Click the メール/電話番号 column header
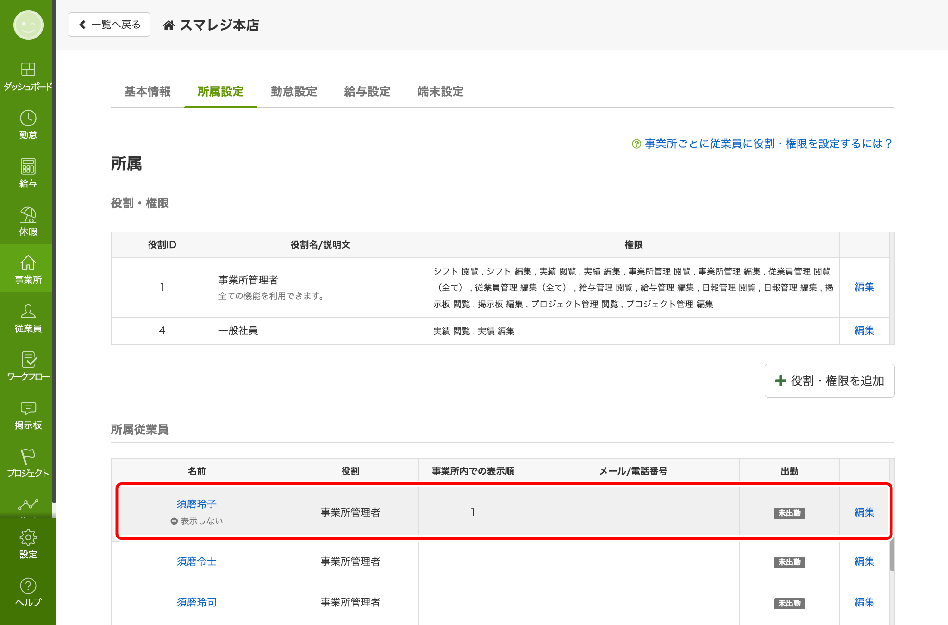This screenshot has width=948, height=625. click(633, 471)
